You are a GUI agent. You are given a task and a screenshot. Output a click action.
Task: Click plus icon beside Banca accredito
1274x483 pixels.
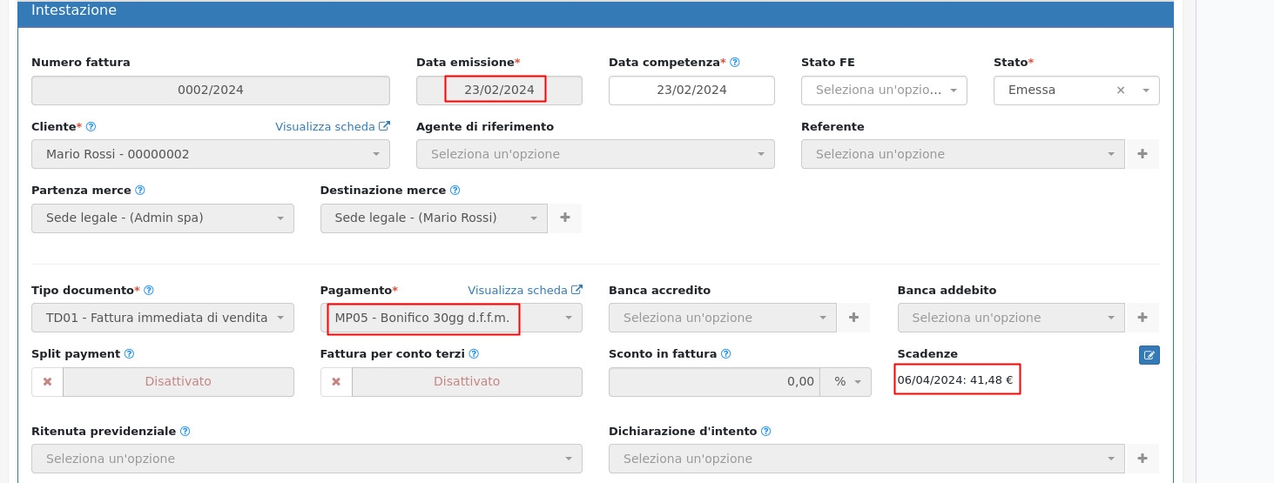pos(853,318)
